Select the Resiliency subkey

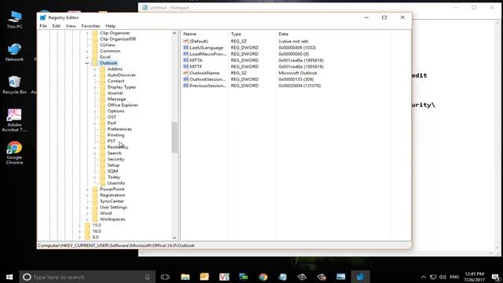tap(118, 147)
